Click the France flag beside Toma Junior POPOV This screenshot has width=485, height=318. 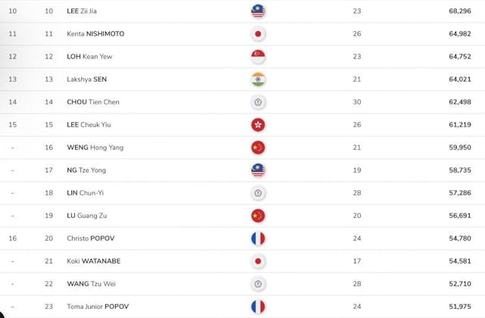point(258,306)
